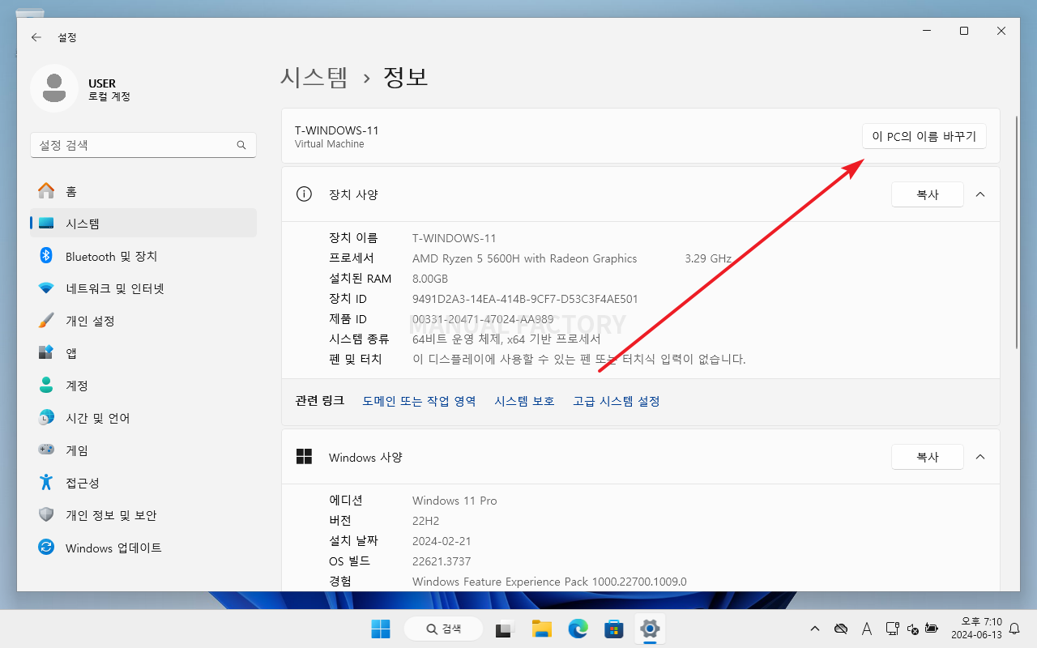
Task: Click the Windows Feature Experience Pack value
Action: [x=549, y=582]
